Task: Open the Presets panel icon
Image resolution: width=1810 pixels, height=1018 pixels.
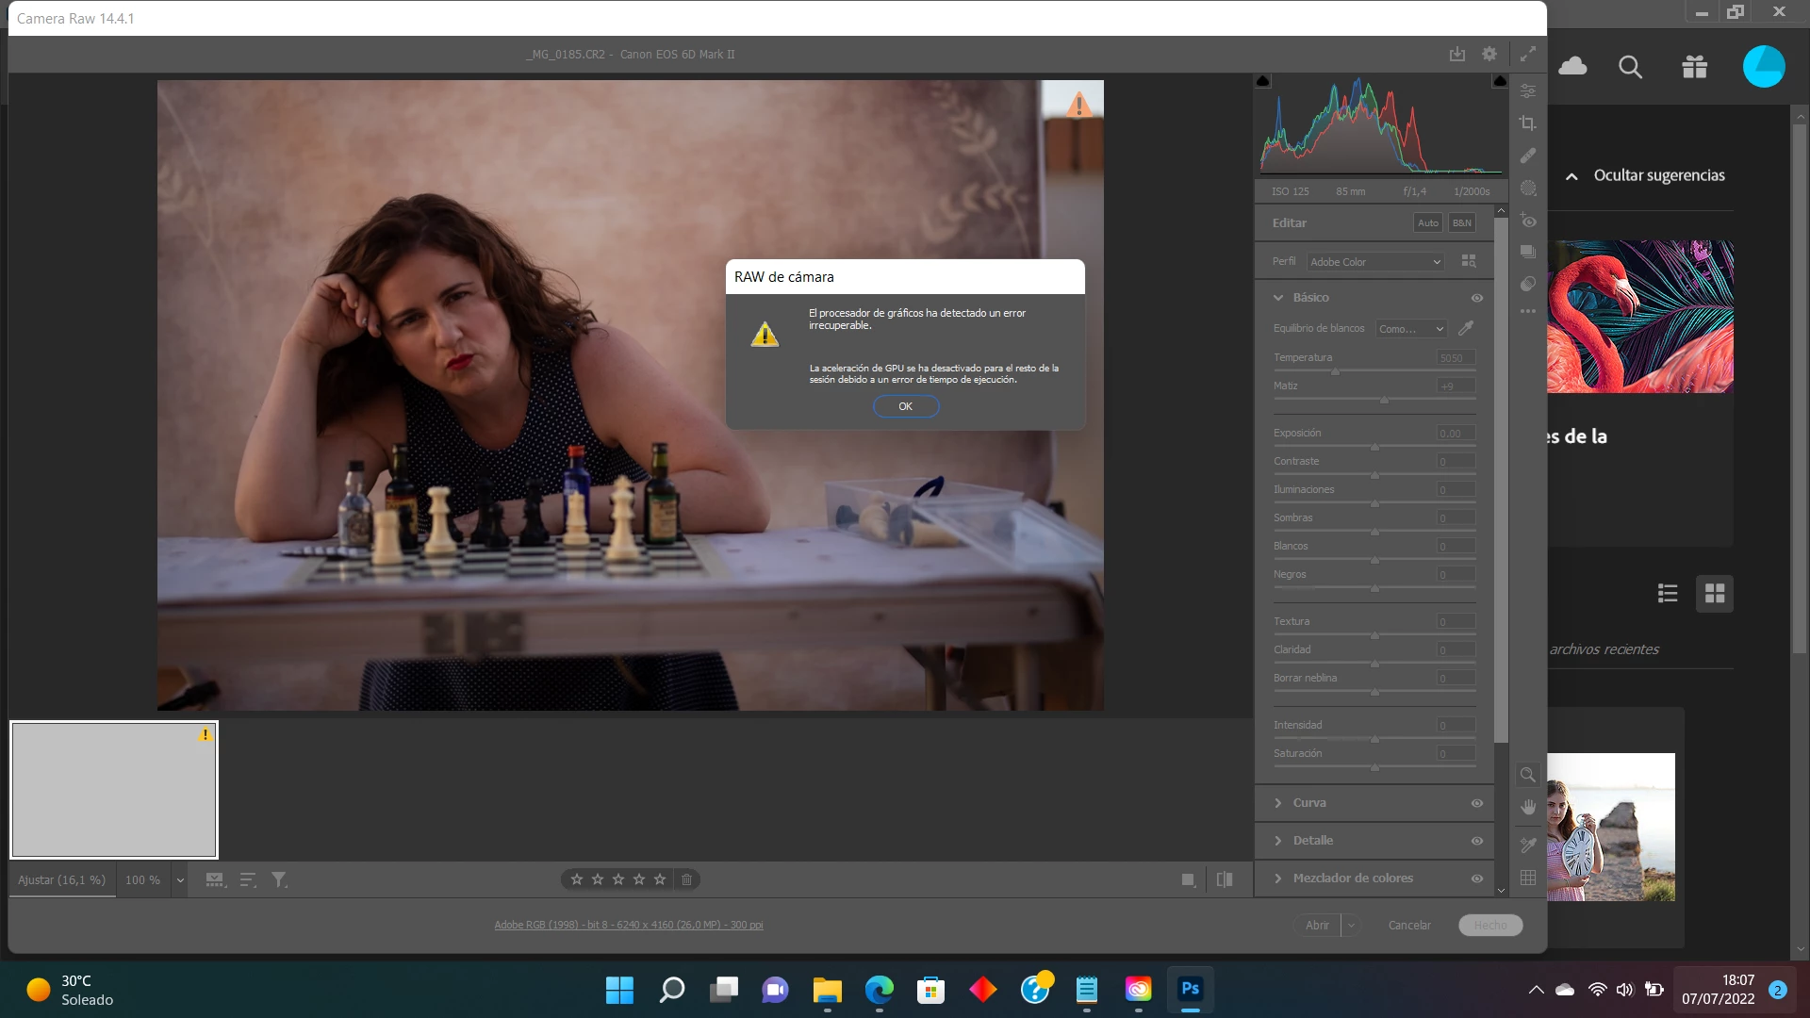Action: coord(1528,284)
